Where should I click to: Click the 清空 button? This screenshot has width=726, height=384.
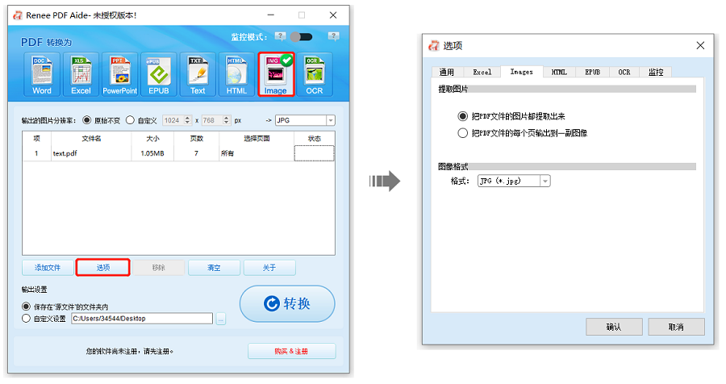point(214,268)
